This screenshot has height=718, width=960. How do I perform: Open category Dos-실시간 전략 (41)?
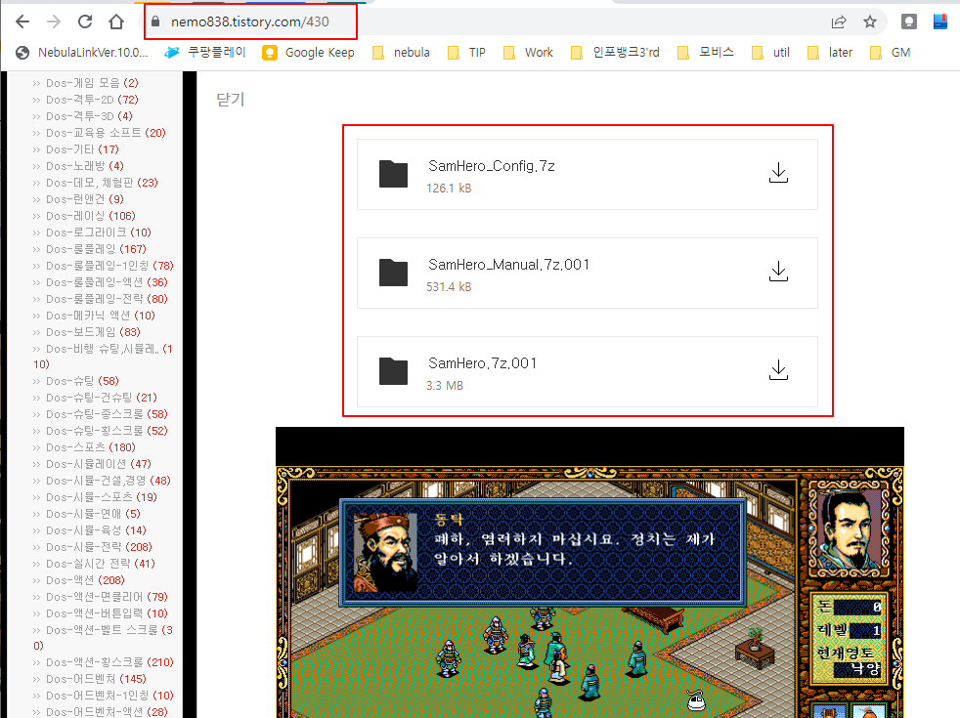click(101, 564)
